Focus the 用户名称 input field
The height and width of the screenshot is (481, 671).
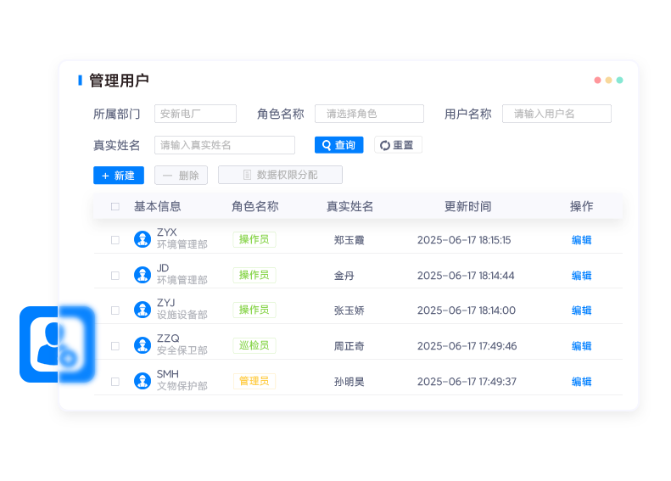coord(556,114)
